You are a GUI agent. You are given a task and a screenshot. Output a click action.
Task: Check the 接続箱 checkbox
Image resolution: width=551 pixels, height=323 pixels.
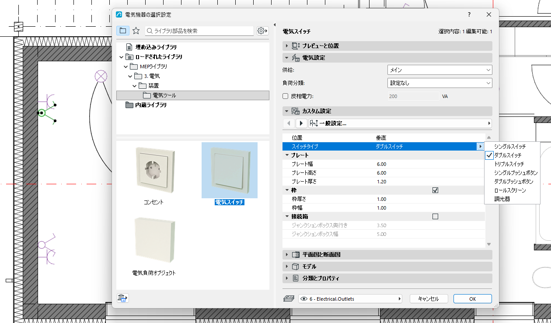[435, 217]
